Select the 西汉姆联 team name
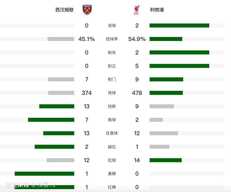The width and height of the screenshot is (231, 192). [64, 10]
